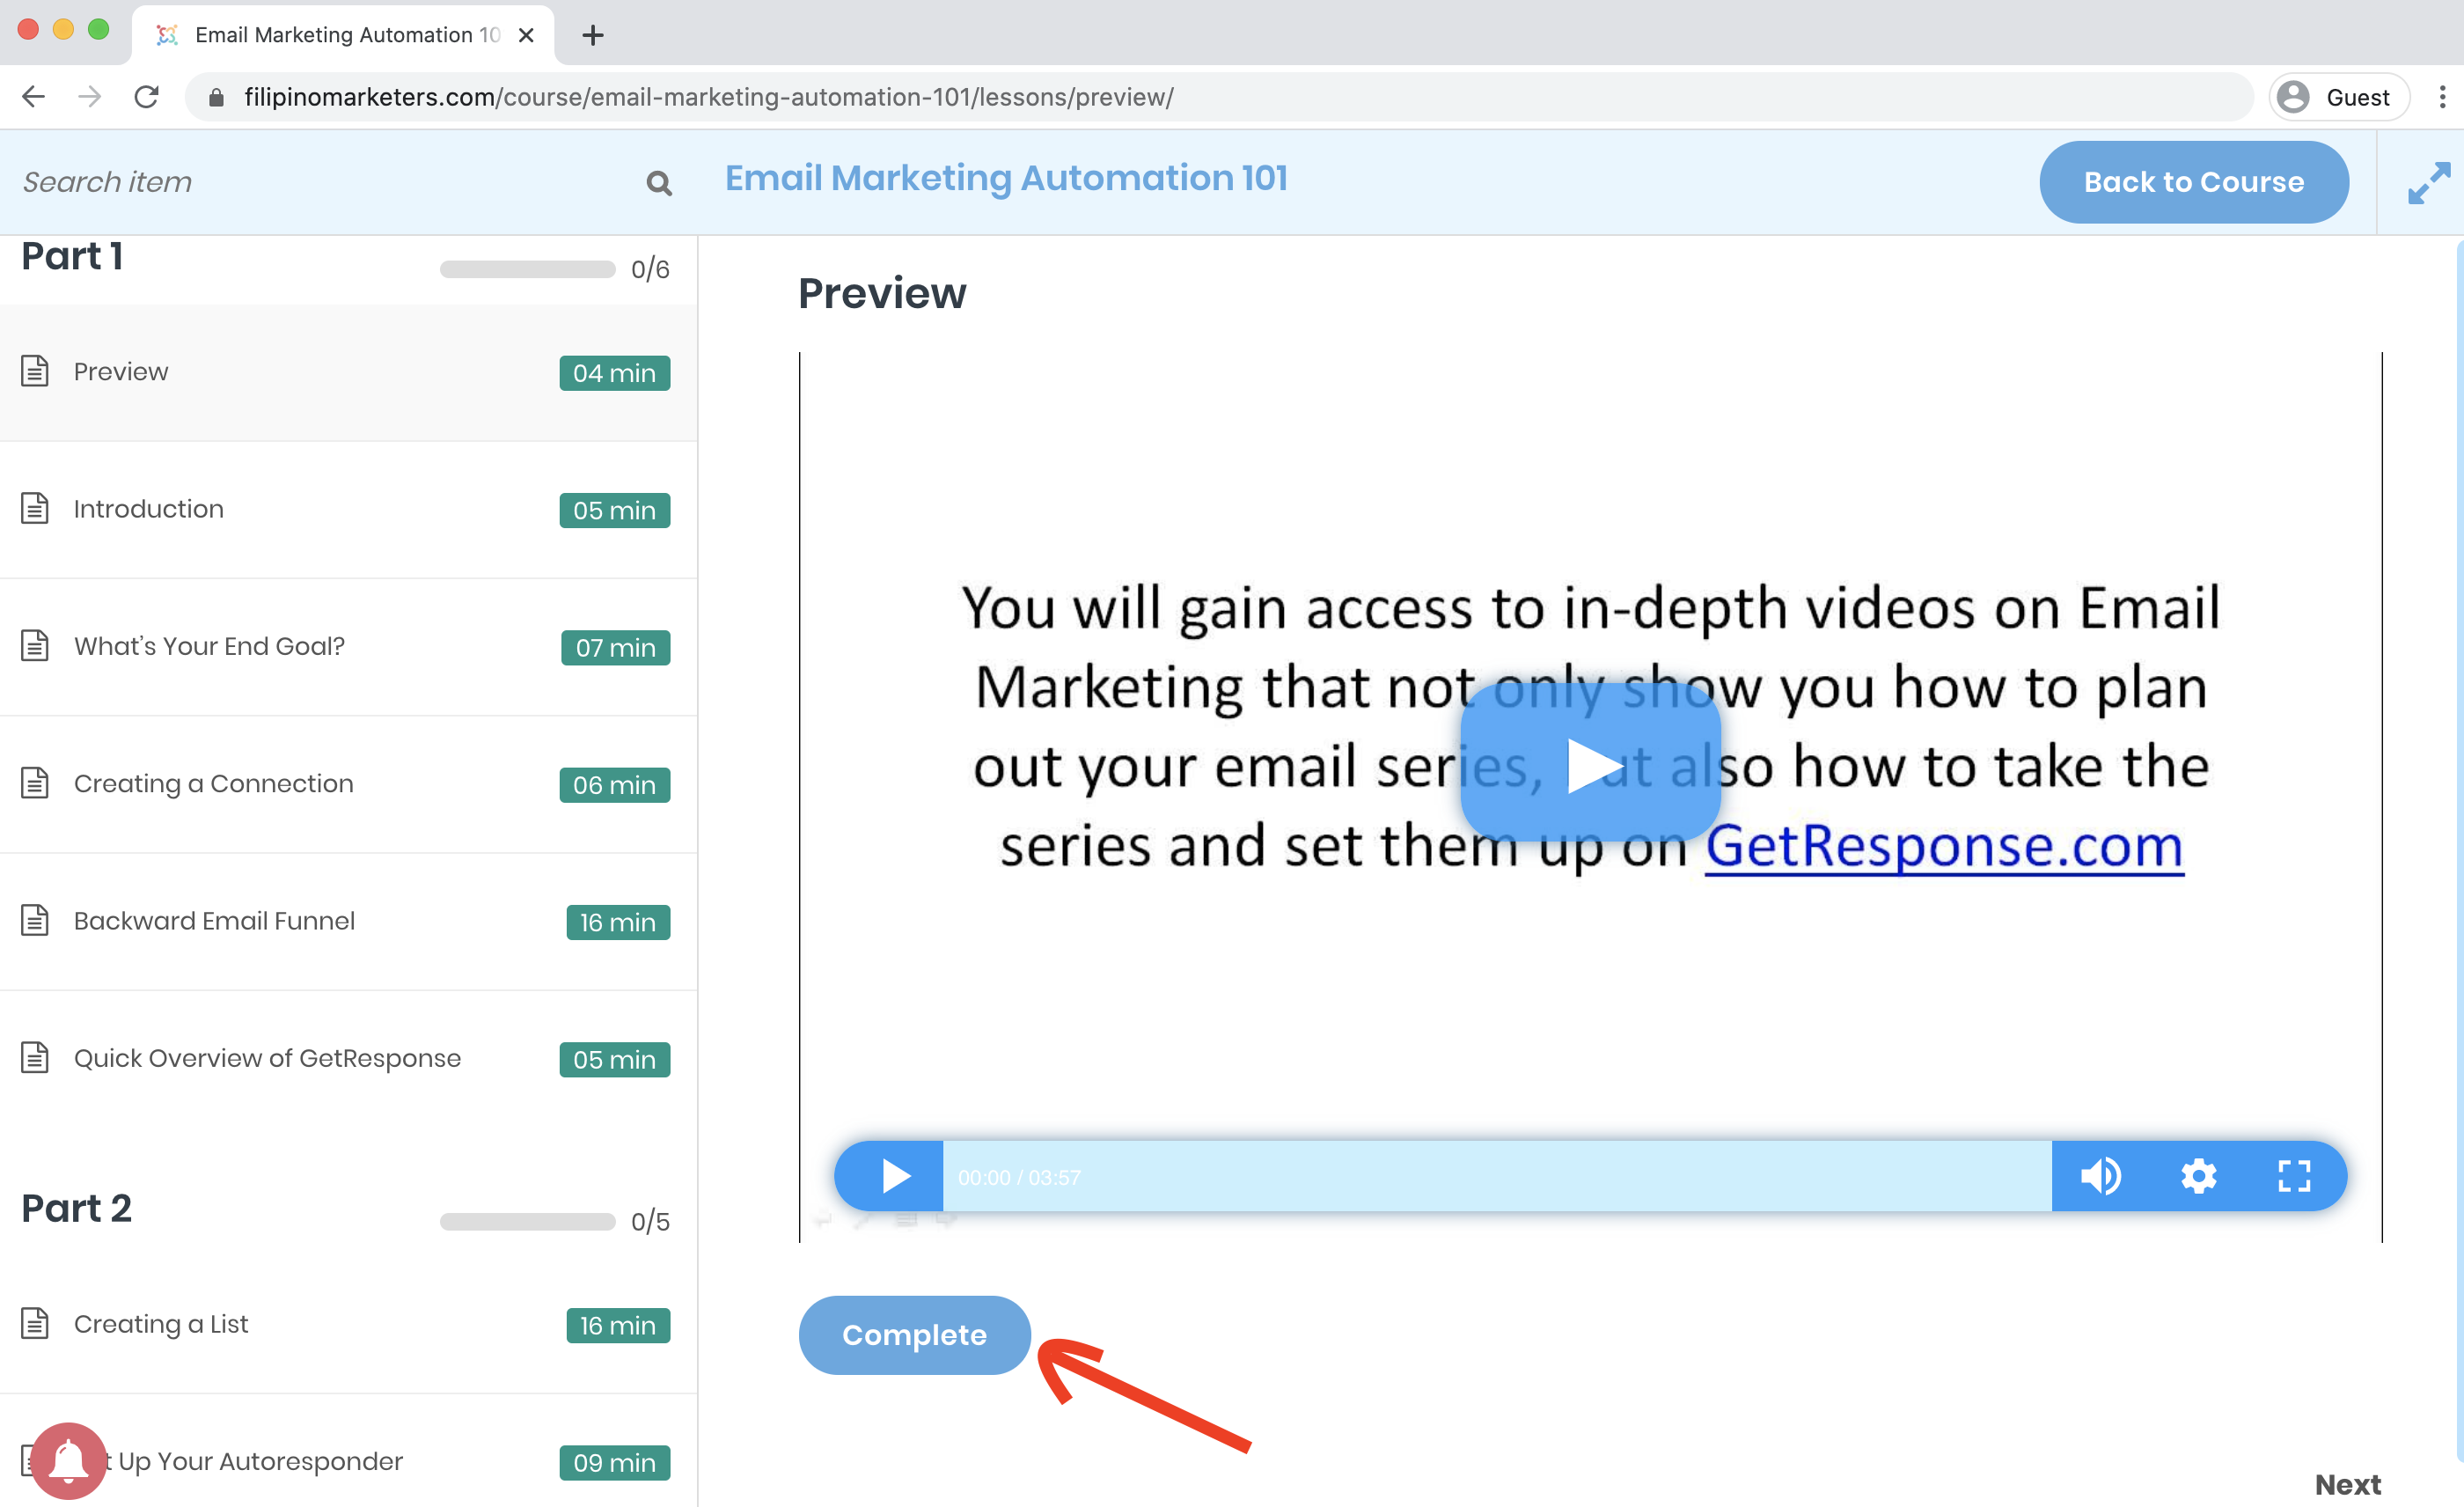The width and height of the screenshot is (2464, 1507).
Task: Click the 07 min duration badge
Action: [x=615, y=648]
